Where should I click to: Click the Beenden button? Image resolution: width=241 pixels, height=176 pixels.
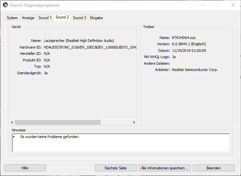coord(214,168)
